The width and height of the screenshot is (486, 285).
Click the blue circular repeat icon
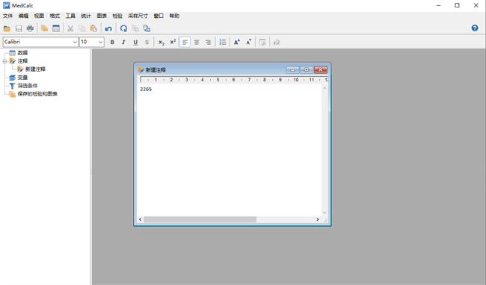tap(123, 28)
